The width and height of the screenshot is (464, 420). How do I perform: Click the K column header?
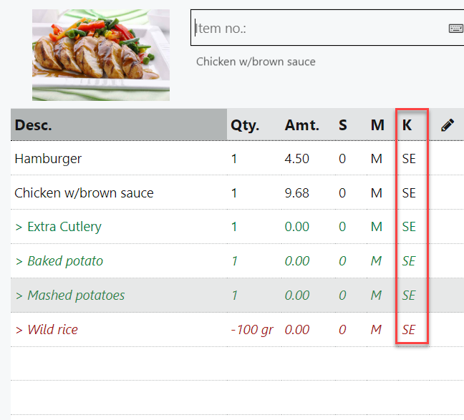(407, 125)
